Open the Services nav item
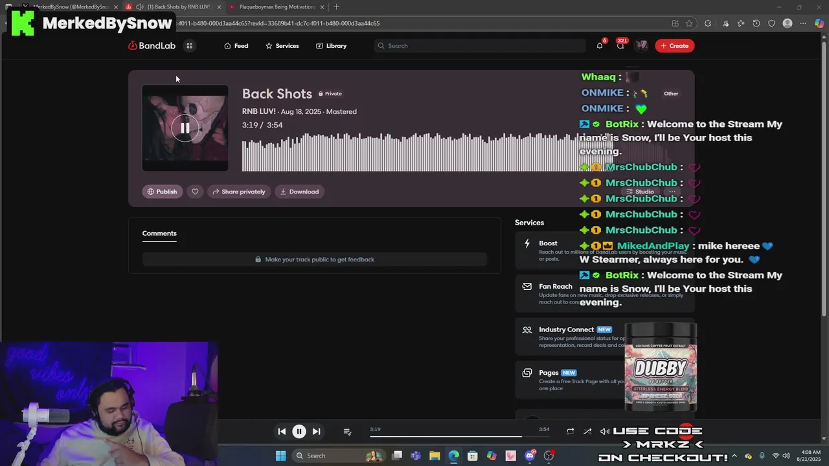829x466 pixels. point(282,46)
